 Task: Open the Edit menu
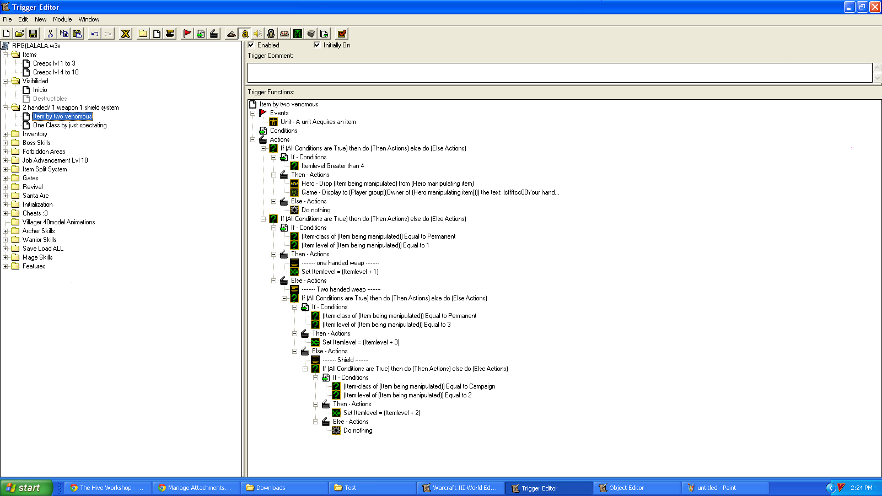point(23,19)
